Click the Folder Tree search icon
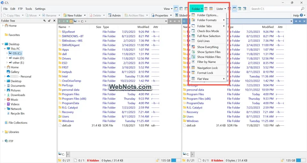Screen dimensions: 307x163 click(44, 21)
